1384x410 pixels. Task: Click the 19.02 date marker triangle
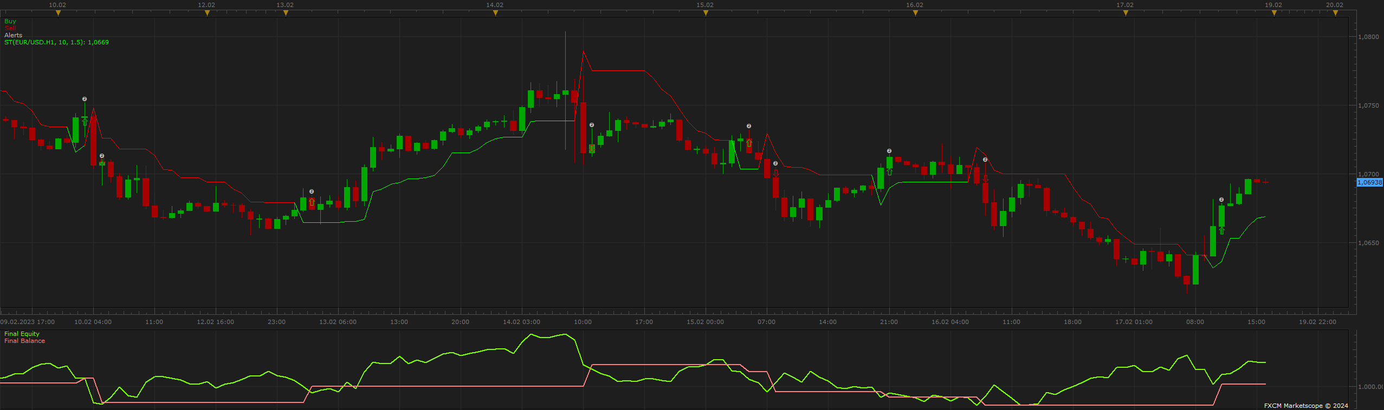click(x=1274, y=13)
